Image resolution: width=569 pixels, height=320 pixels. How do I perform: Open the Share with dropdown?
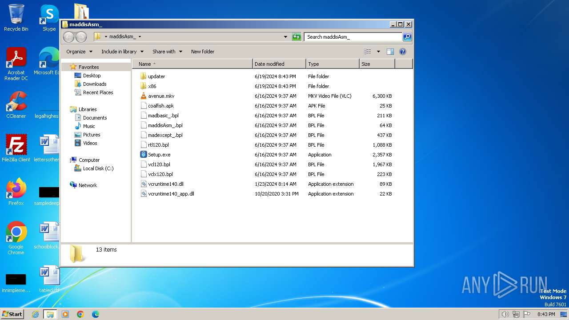167,52
